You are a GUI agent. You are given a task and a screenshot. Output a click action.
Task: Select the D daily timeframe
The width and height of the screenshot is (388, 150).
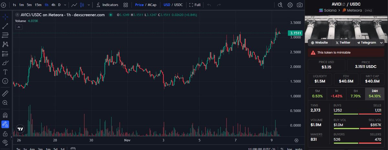click(x=59, y=5)
